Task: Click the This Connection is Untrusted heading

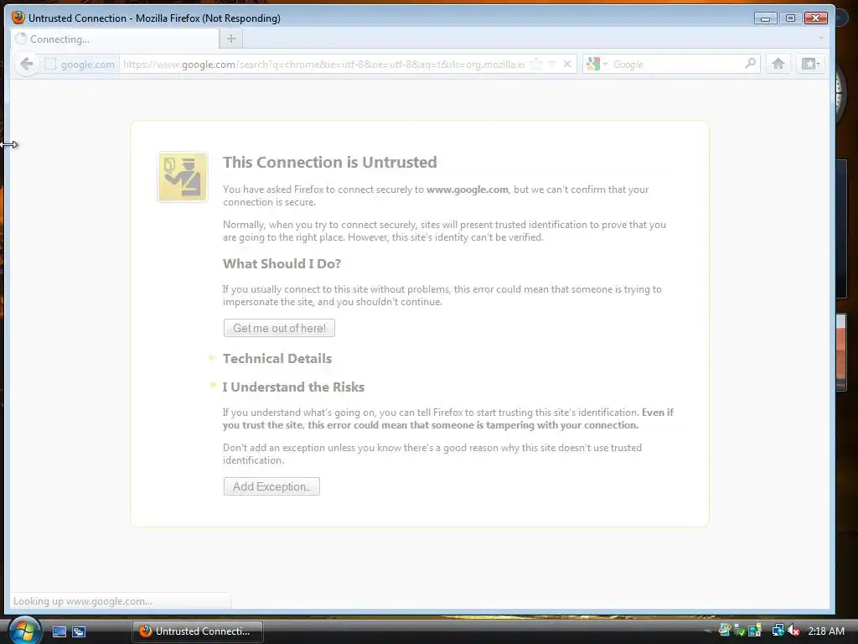Action: [330, 162]
